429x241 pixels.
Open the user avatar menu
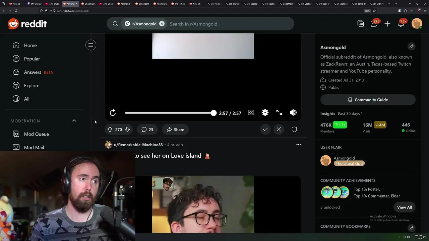pos(417,24)
